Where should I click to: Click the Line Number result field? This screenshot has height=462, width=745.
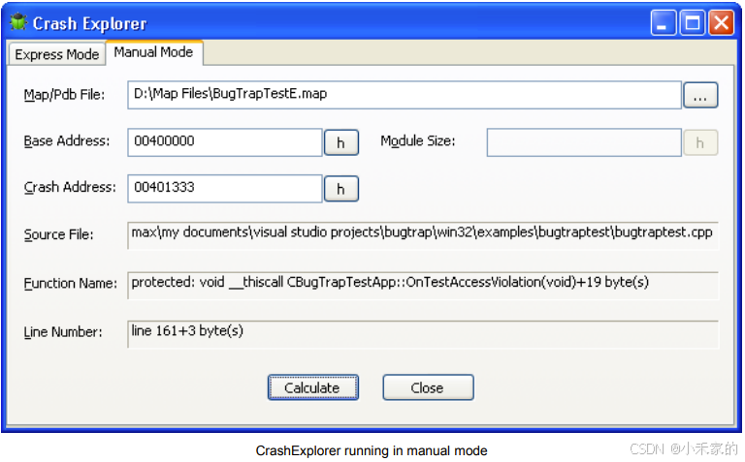point(423,334)
